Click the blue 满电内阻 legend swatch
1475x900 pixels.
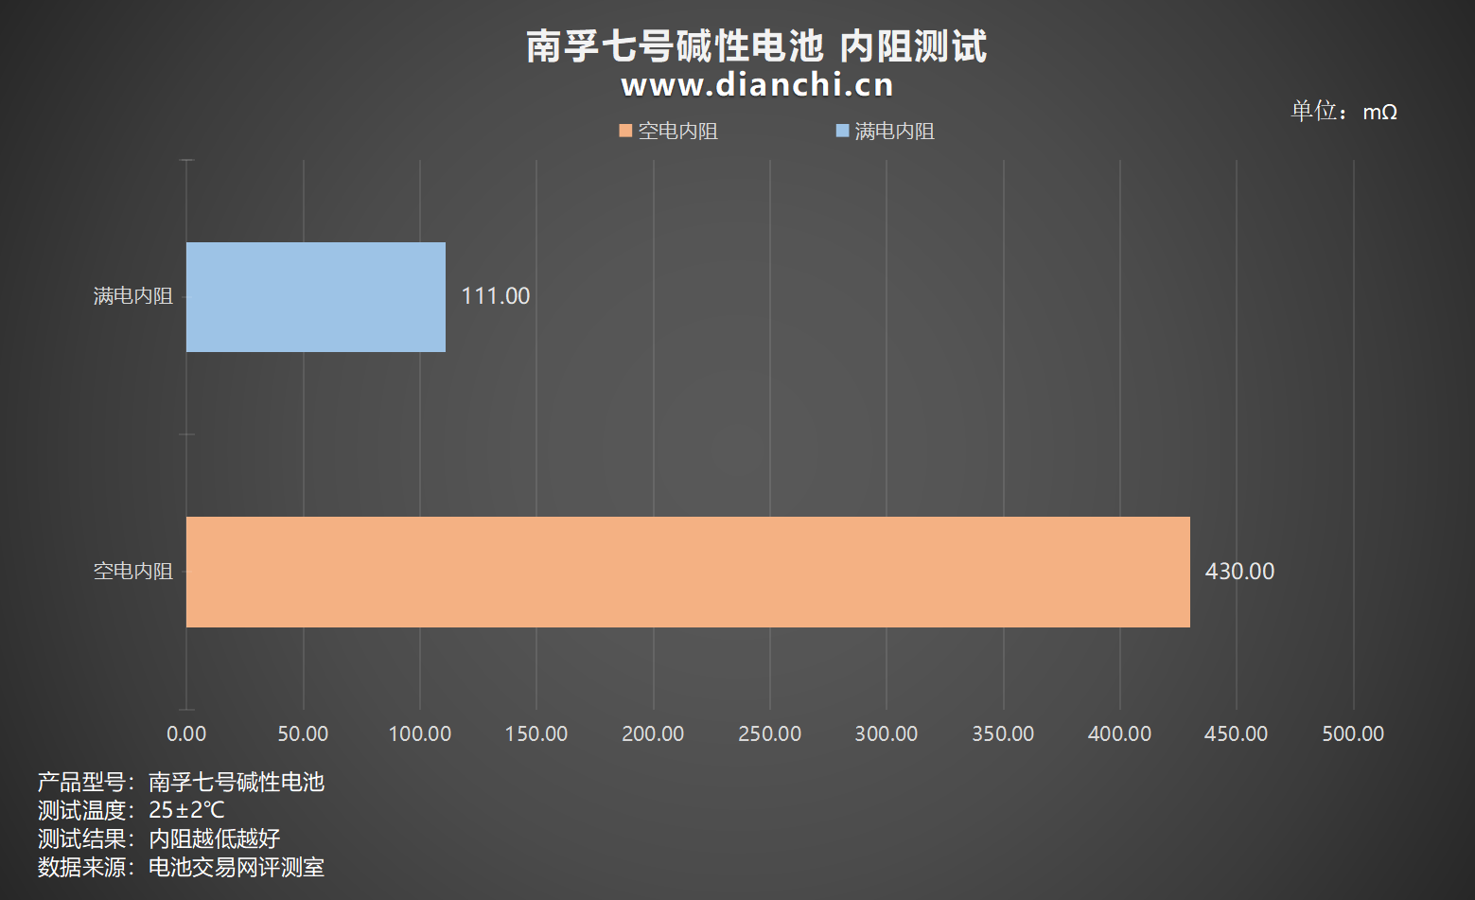click(842, 131)
